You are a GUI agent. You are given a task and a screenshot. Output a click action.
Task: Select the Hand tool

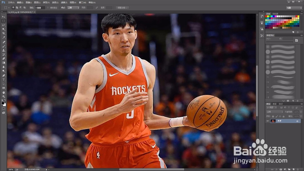tap(3, 92)
